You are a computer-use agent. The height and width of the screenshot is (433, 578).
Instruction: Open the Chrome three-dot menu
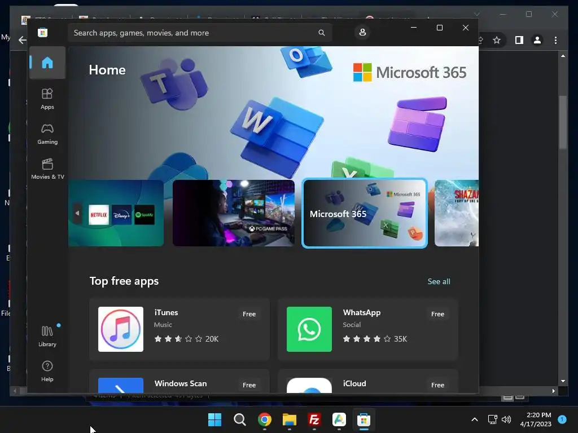555,40
